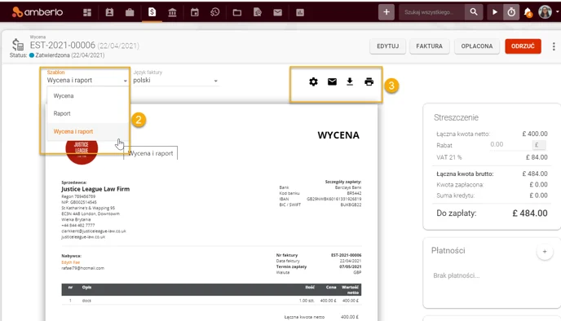Click the 'Streszczenie' panel heading
Screen dimensions: 561x321
coord(456,117)
